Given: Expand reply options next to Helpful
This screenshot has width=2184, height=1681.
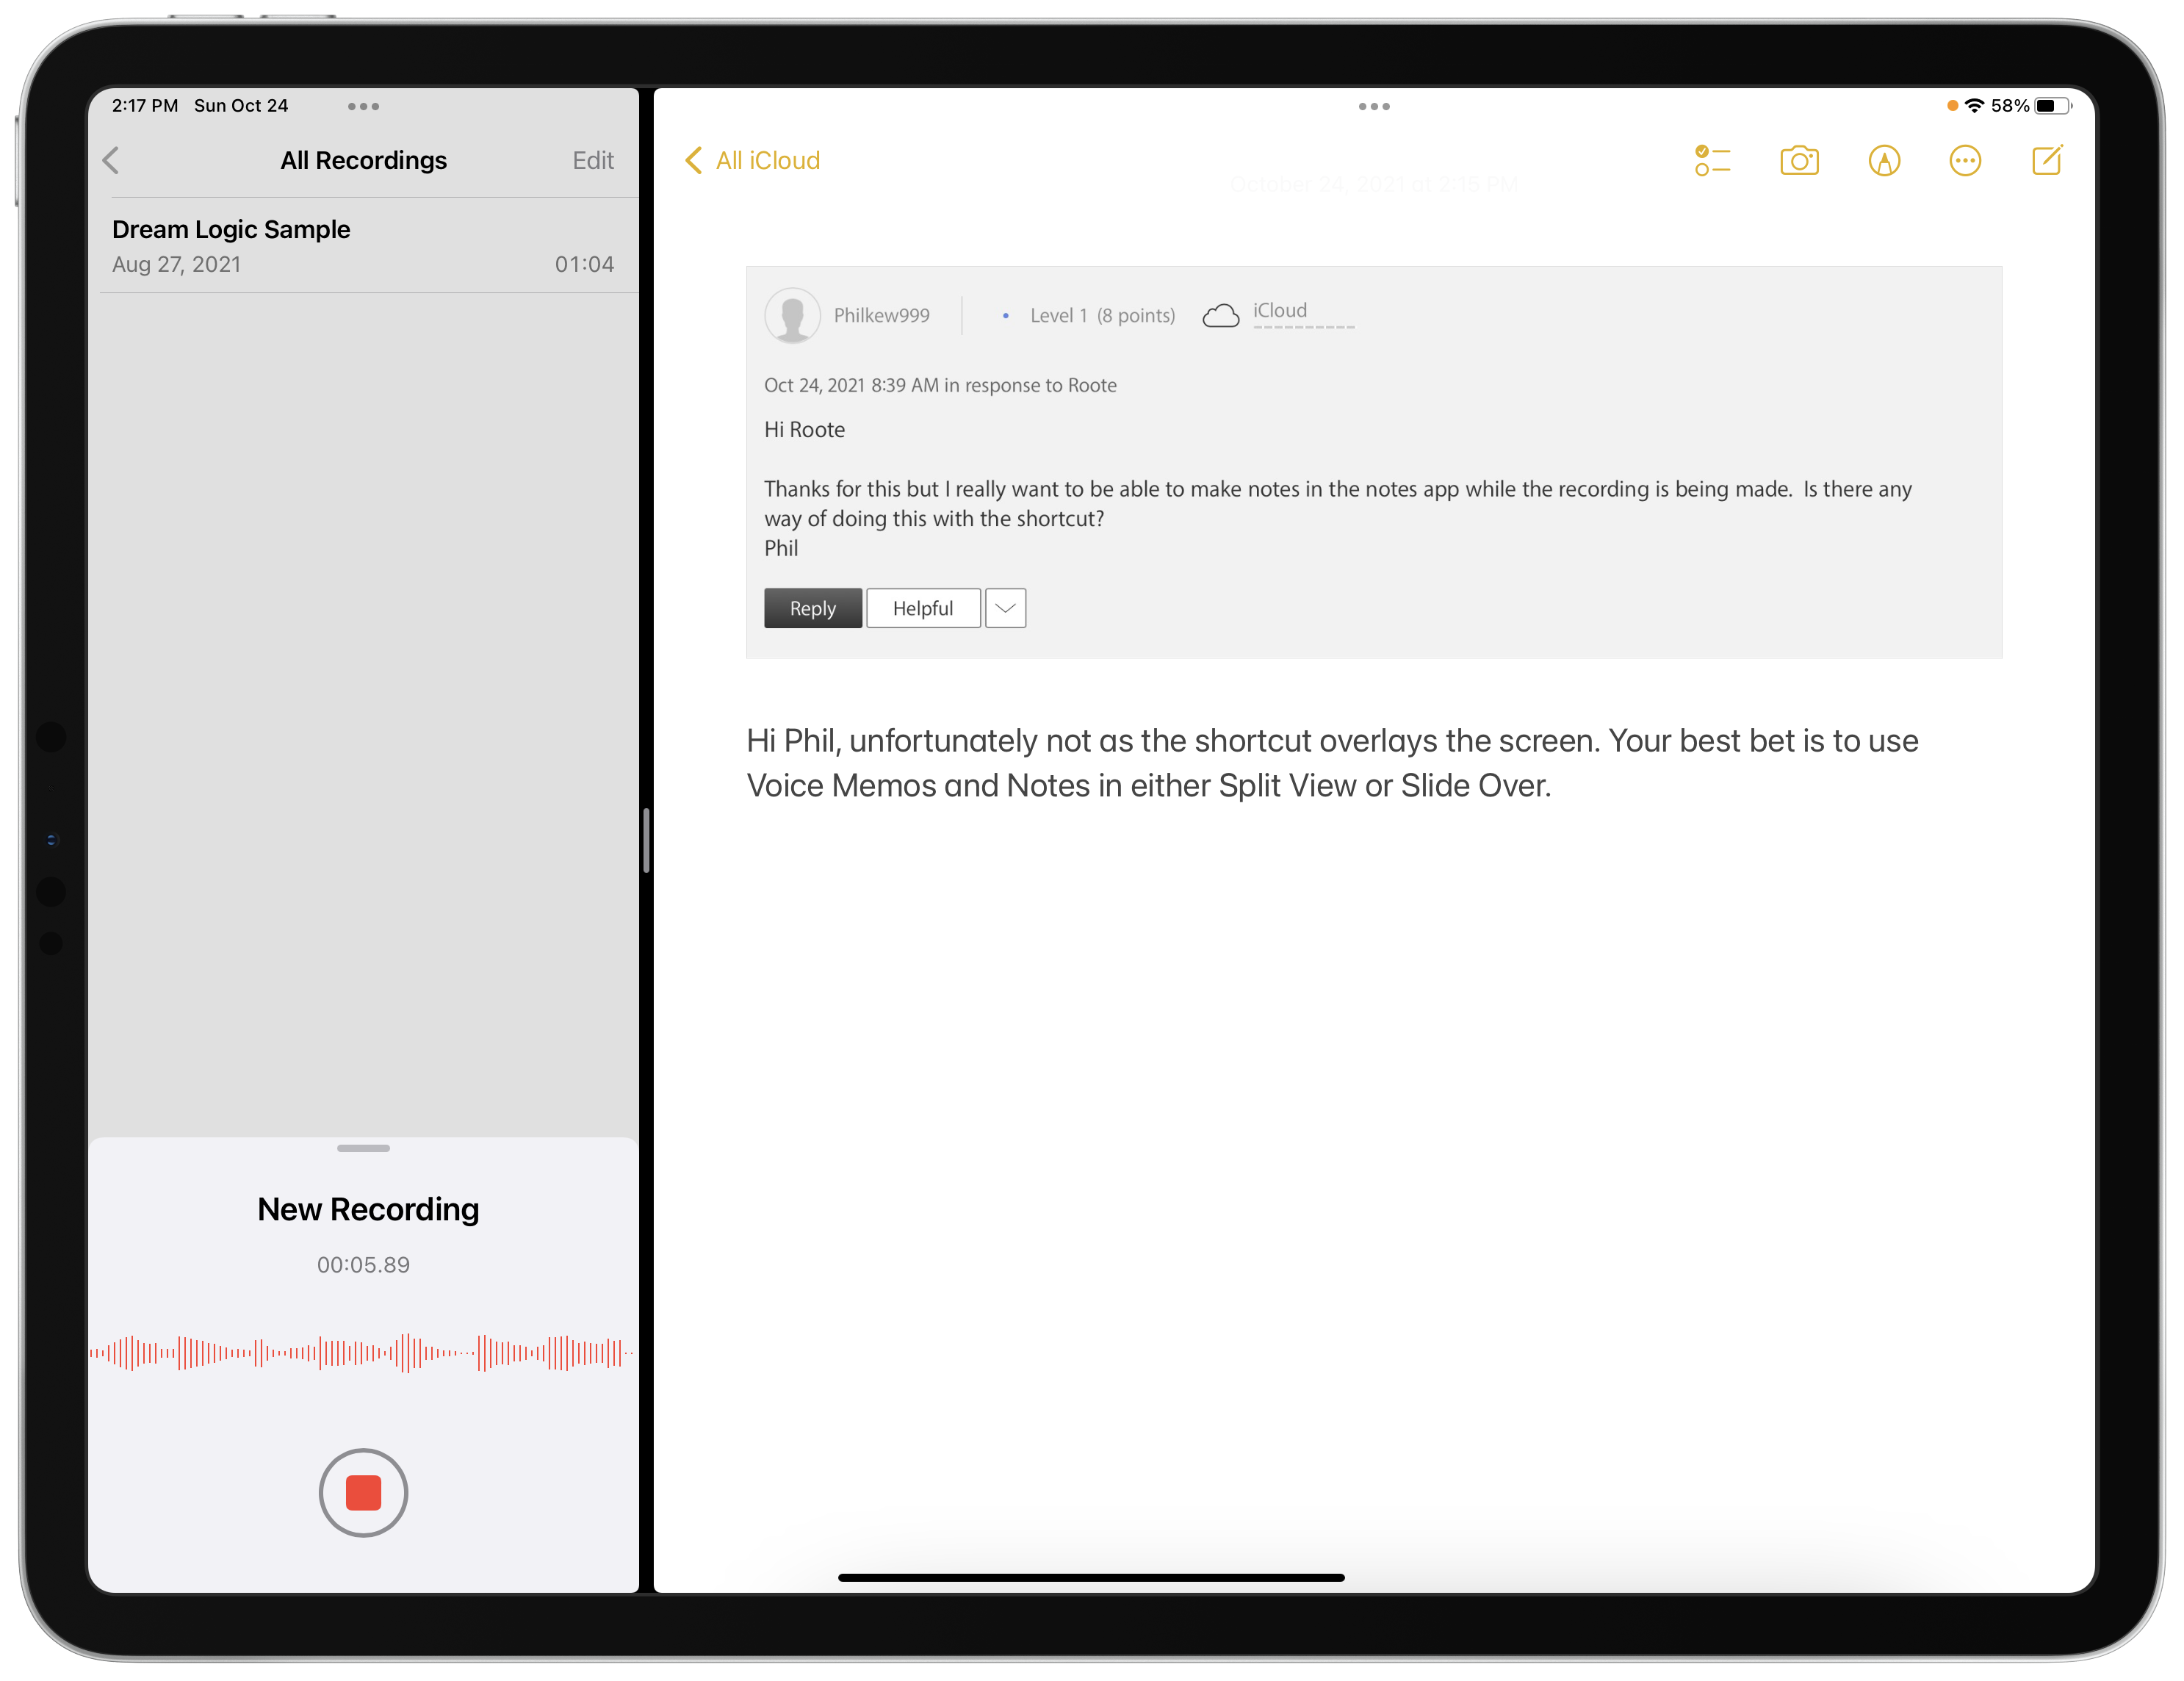Looking at the screenshot, I should coord(1005,608).
